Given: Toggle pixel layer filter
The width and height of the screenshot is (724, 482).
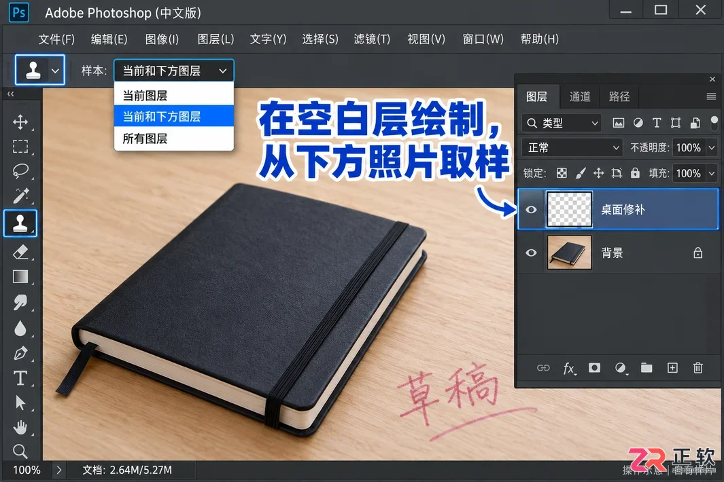Looking at the screenshot, I should coord(618,123).
